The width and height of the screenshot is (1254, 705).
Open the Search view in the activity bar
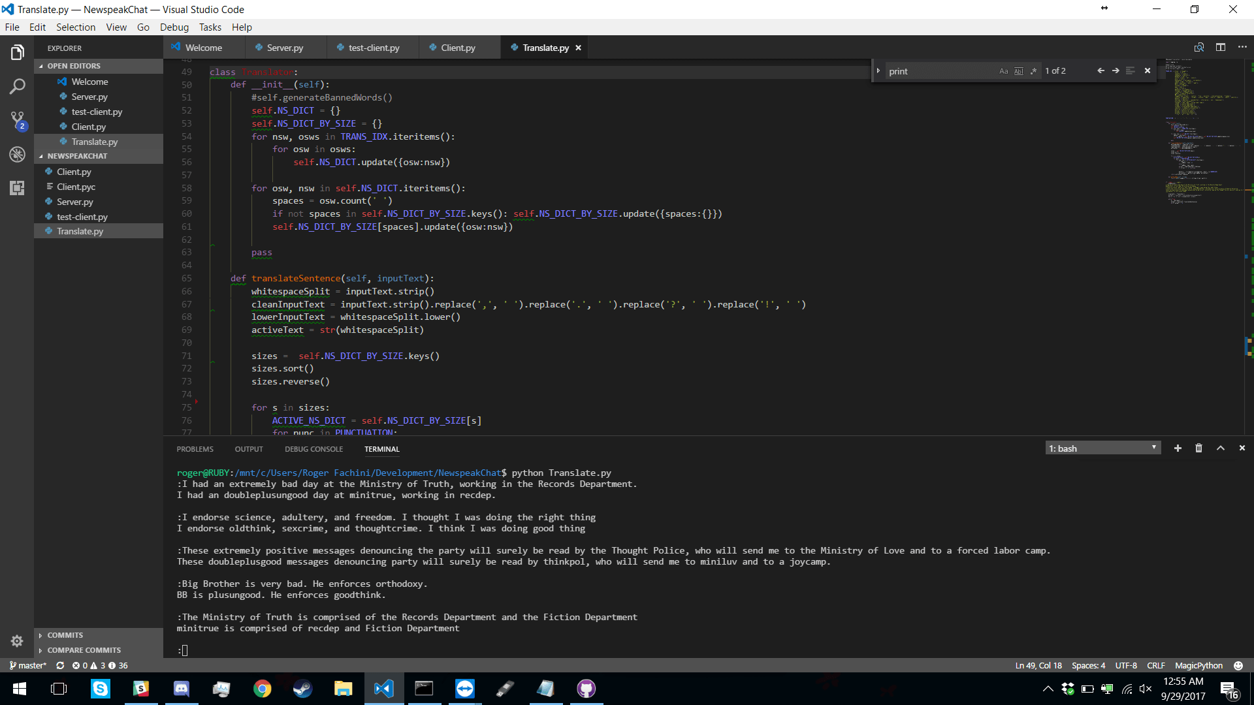pyautogui.click(x=18, y=86)
